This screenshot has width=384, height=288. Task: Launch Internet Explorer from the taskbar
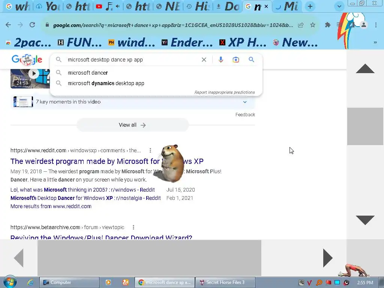pyautogui.click(x=30, y=282)
